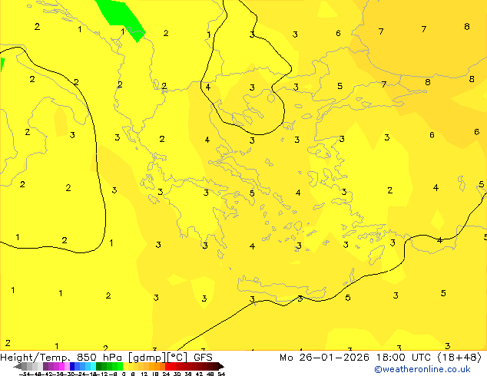
Task: Click the left grey arrow of the color scale
Action: coord(18,367)
